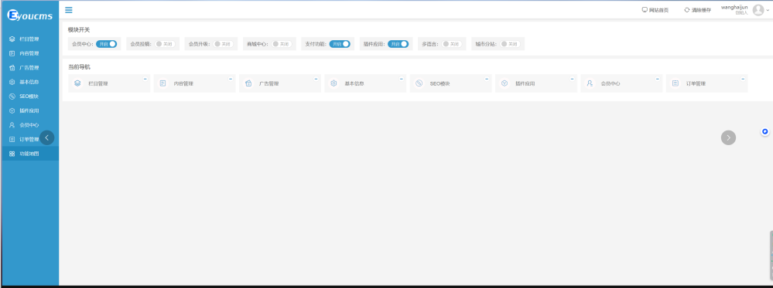Click the user avatar icon at top right

[x=758, y=10]
